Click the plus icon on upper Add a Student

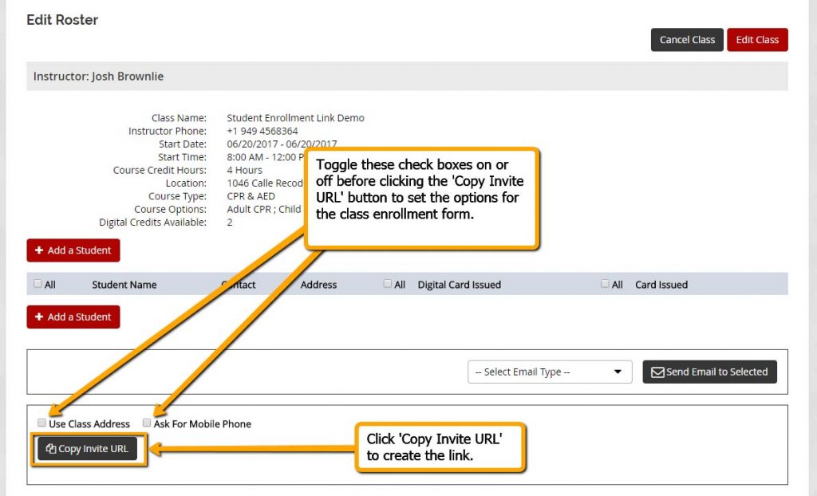click(39, 250)
